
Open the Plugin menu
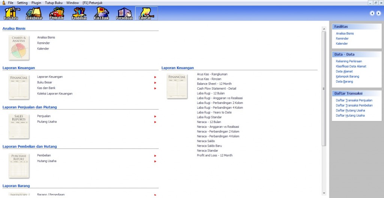(36, 3)
